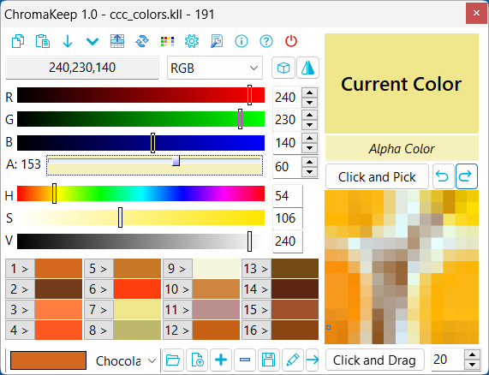The width and height of the screenshot is (489, 375).
Task: Click the Current Color preview panel
Action: pos(402,84)
